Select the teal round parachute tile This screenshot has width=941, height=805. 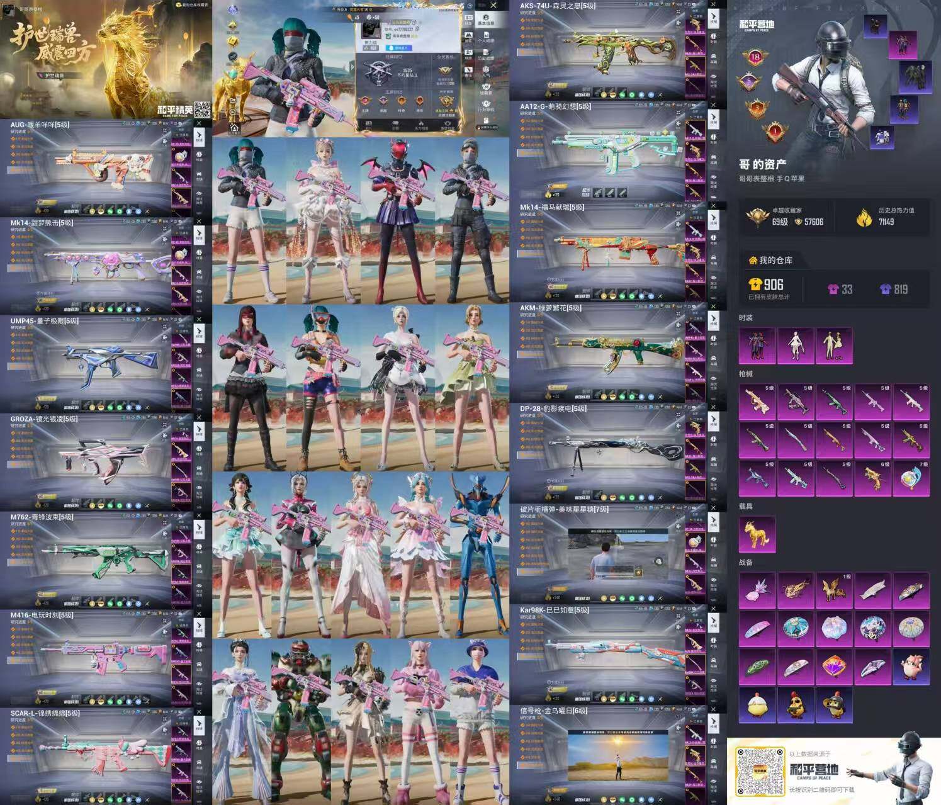click(x=796, y=629)
